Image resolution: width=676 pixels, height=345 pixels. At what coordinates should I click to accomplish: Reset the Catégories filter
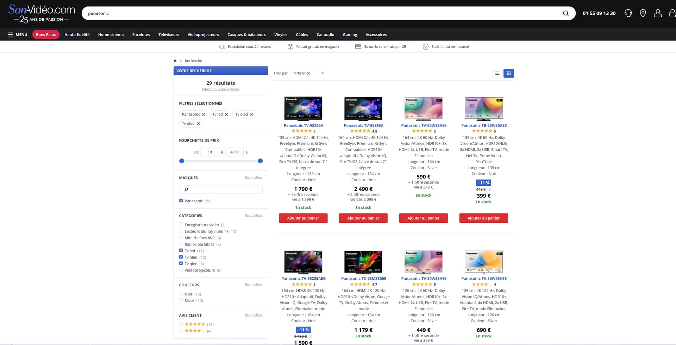coord(254,215)
